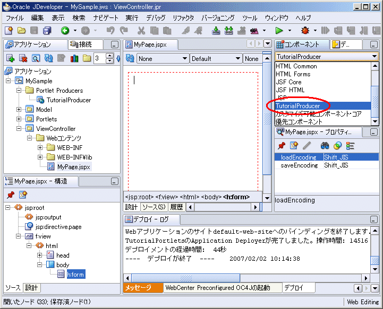Viewport: 383px width, 309px height.
Task: Click the new view icon in structure pane
Action: [x=23, y=195]
